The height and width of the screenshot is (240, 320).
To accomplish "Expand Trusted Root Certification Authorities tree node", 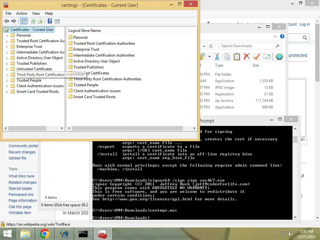I will pos(7,41).
